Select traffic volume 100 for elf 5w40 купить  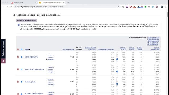[x=117, y=78]
